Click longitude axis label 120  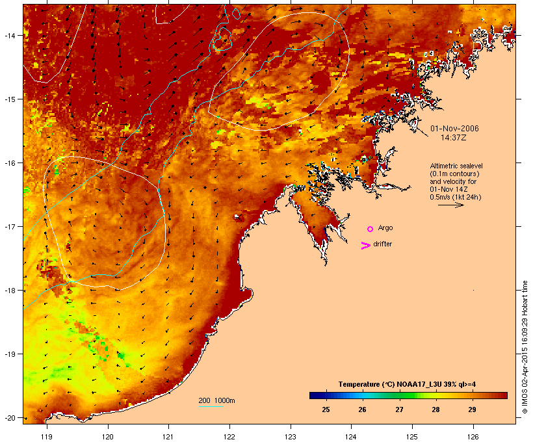(108, 437)
